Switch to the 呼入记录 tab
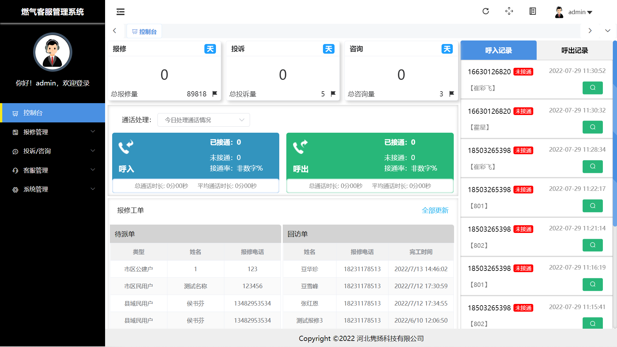617x347 pixels. (x=498, y=50)
